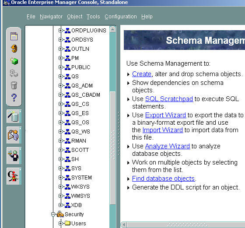Click the detail pane horizontal scrollbar thumb
Image resolution: width=245 pixels, height=228 pixels.
tap(186, 225)
